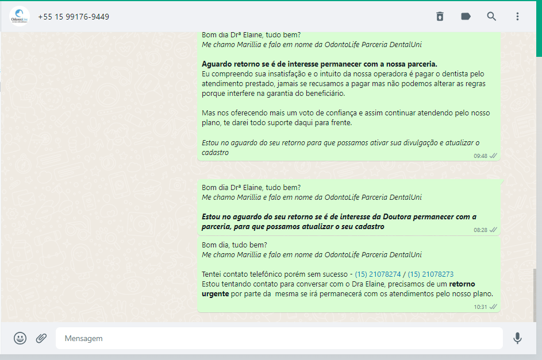Click the Mensagem text input field
The width and height of the screenshot is (542, 360).
pos(279,338)
